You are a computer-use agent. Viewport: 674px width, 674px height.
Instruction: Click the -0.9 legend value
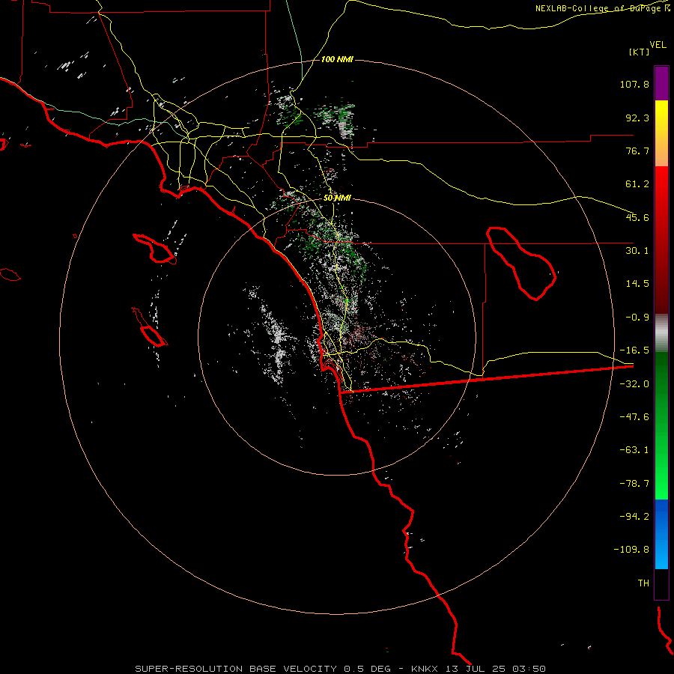[637, 318]
